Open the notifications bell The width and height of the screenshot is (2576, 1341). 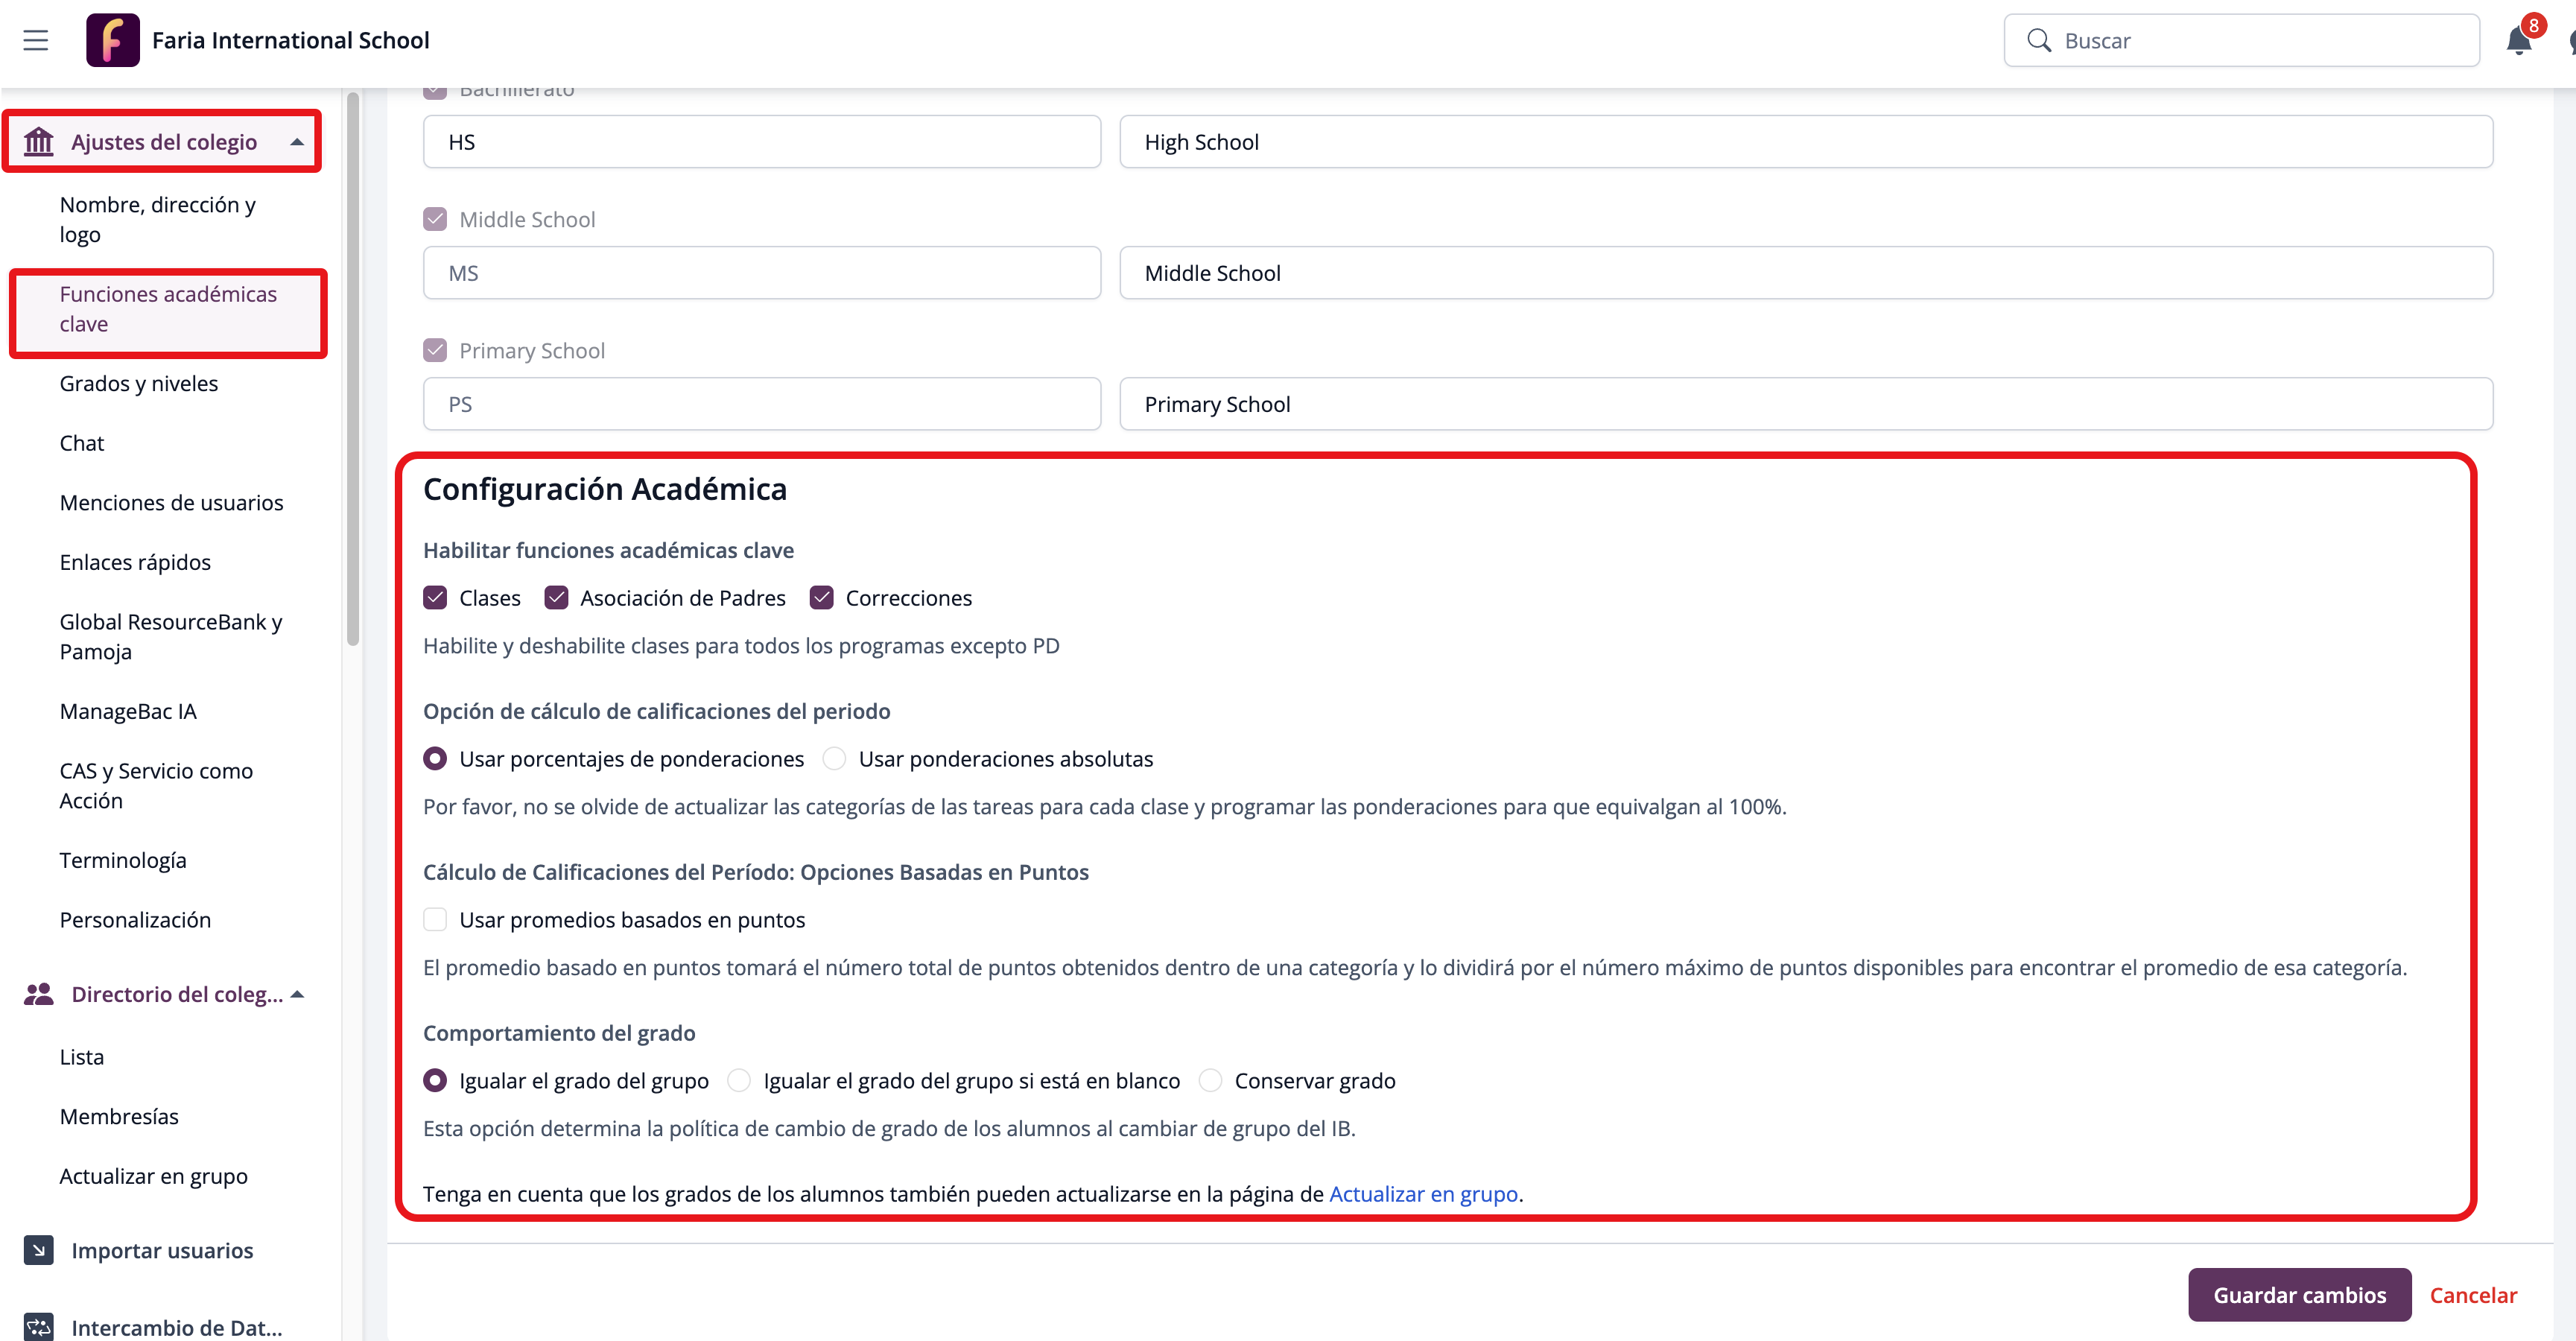click(x=2518, y=40)
